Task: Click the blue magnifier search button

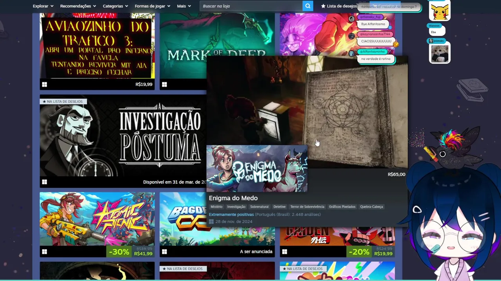Action: pyautogui.click(x=308, y=6)
